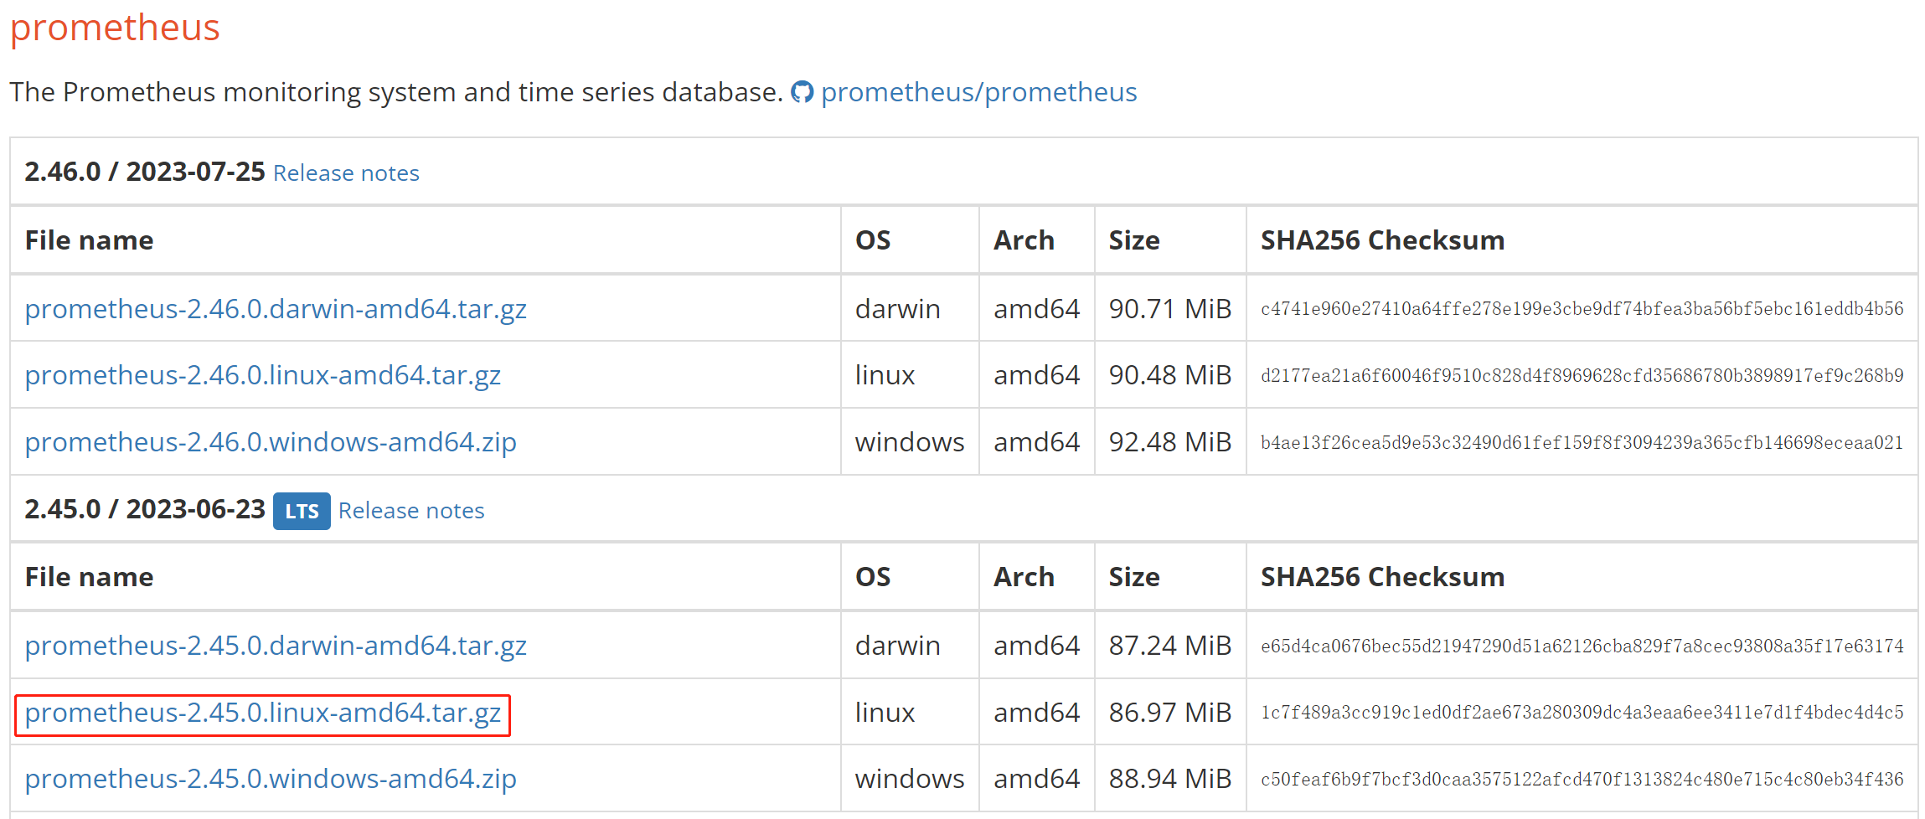Click the GitHub icon beside prometheus/prometheus
This screenshot has width=1925, height=819.
(x=802, y=92)
